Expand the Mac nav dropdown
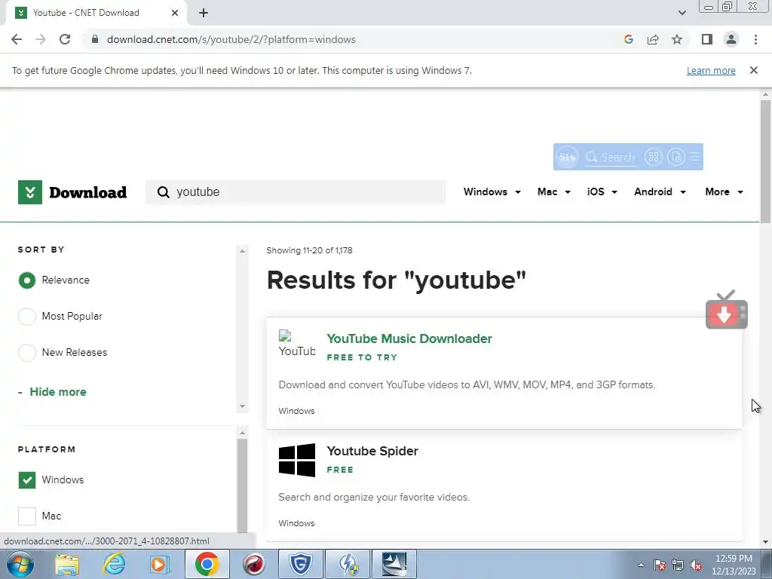This screenshot has width=772, height=579. 554,192
